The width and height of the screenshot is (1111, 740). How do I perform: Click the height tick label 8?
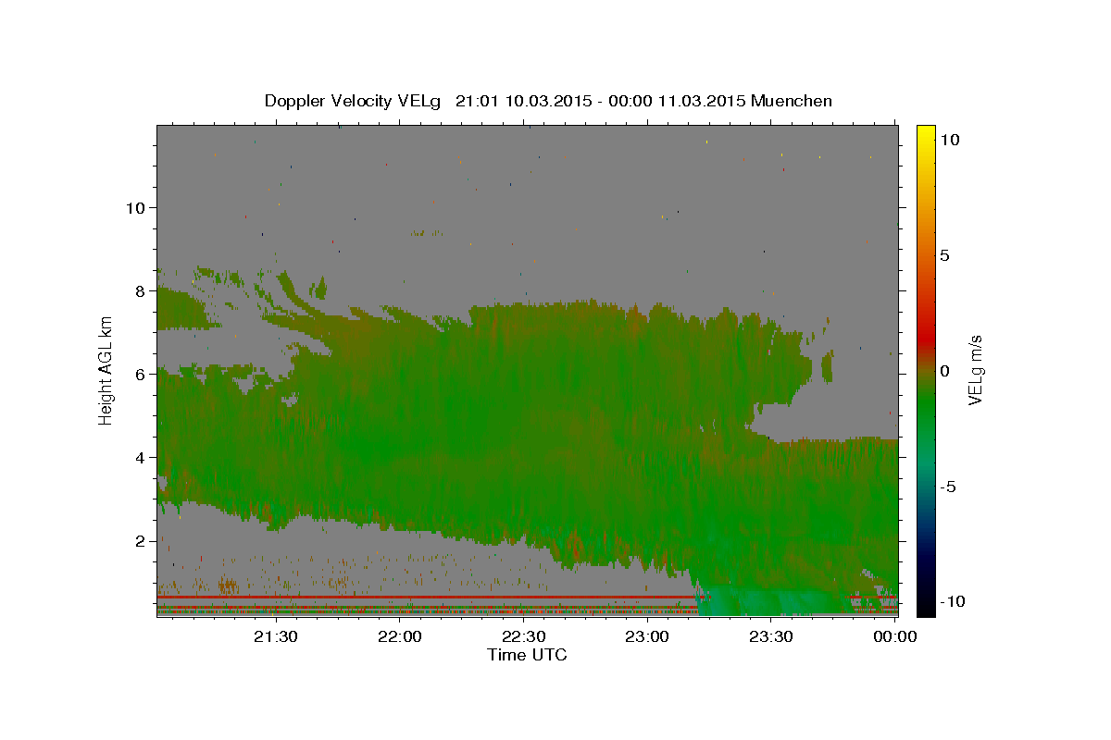tap(143, 290)
